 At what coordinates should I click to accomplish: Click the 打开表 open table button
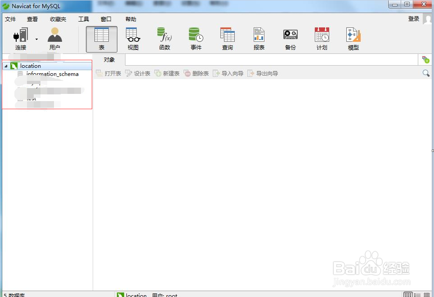point(108,73)
